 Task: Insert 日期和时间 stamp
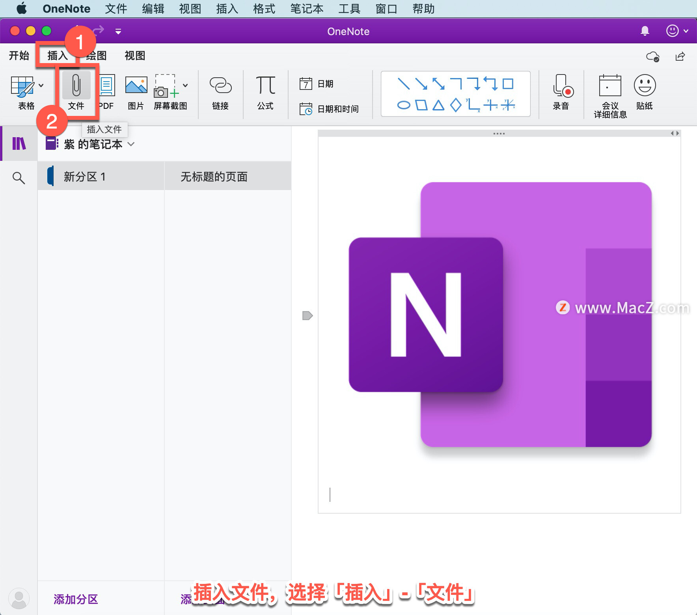(x=329, y=109)
